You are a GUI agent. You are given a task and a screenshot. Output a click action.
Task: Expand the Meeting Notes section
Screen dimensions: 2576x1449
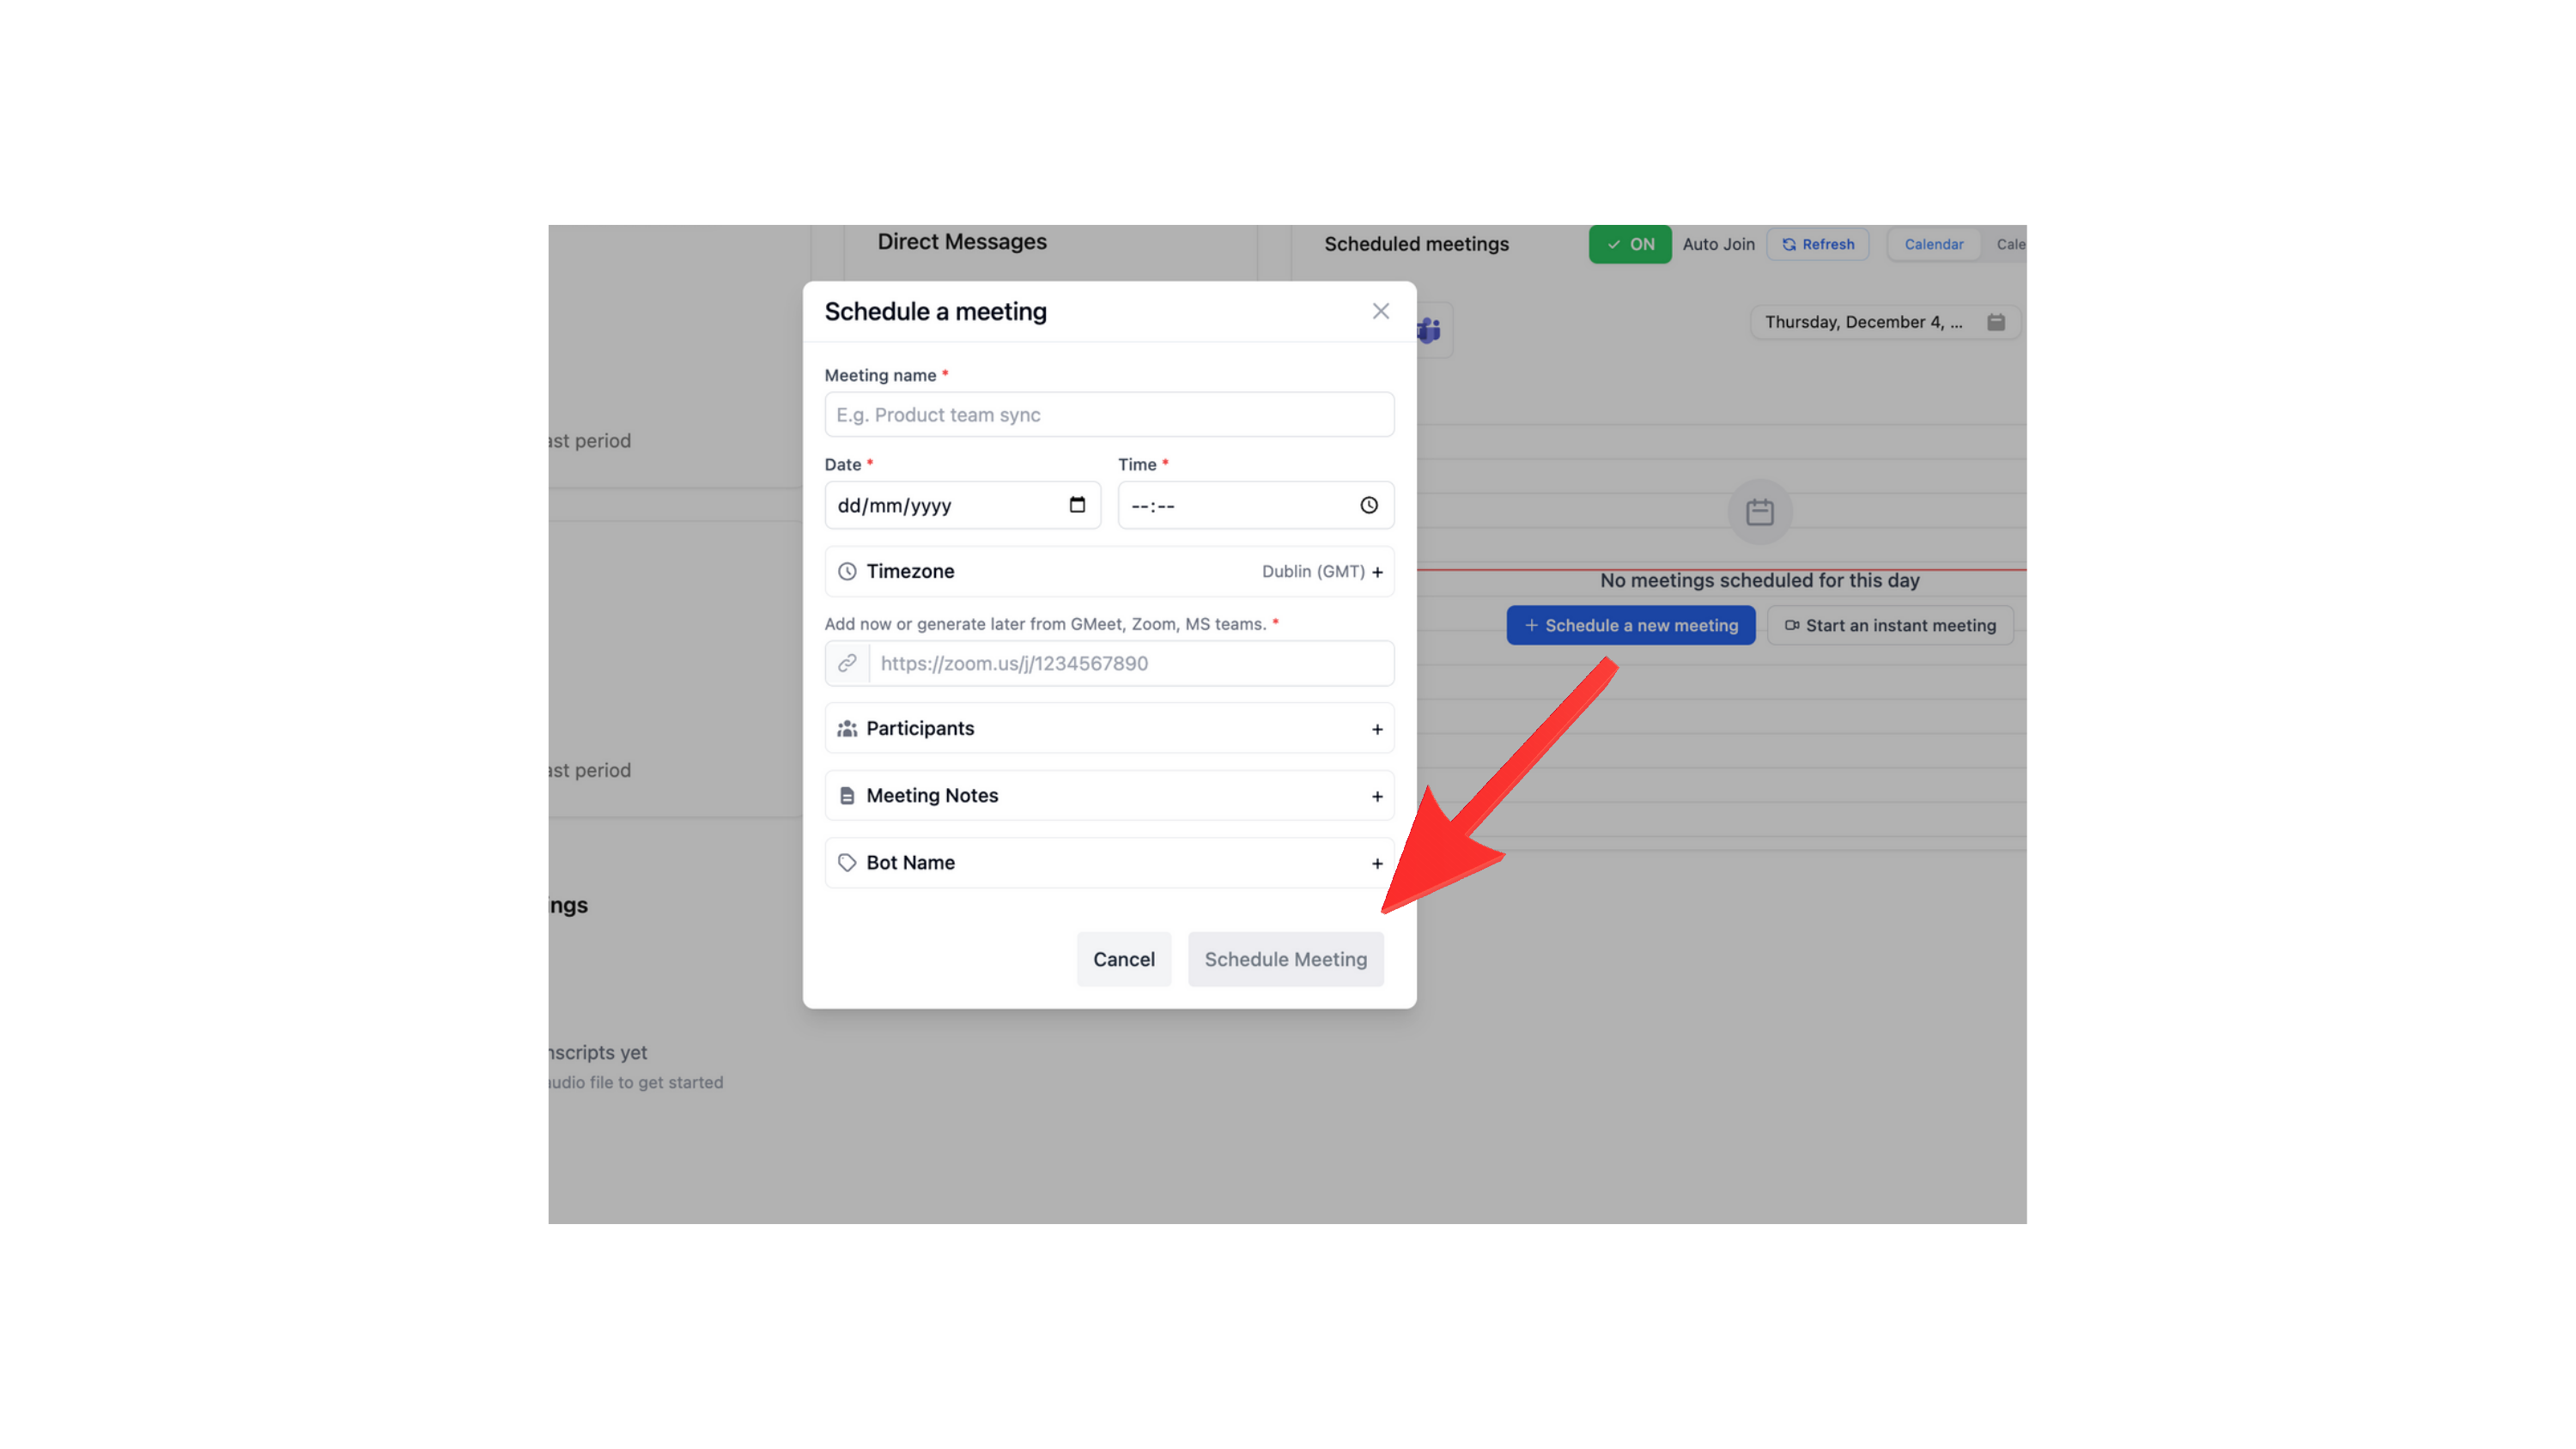coord(1378,795)
